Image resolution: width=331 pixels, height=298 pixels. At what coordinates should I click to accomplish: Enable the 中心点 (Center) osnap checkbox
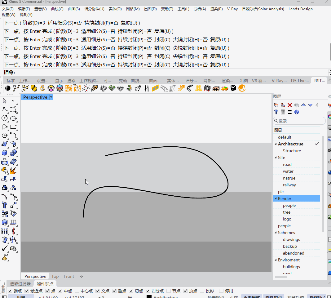click(77, 291)
